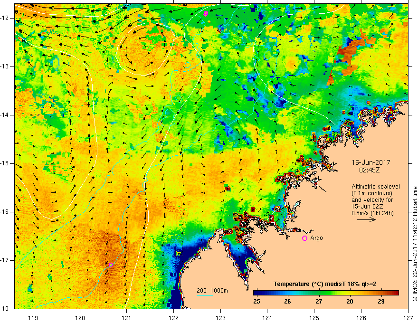Click the '02:45Z' time text

(369, 170)
